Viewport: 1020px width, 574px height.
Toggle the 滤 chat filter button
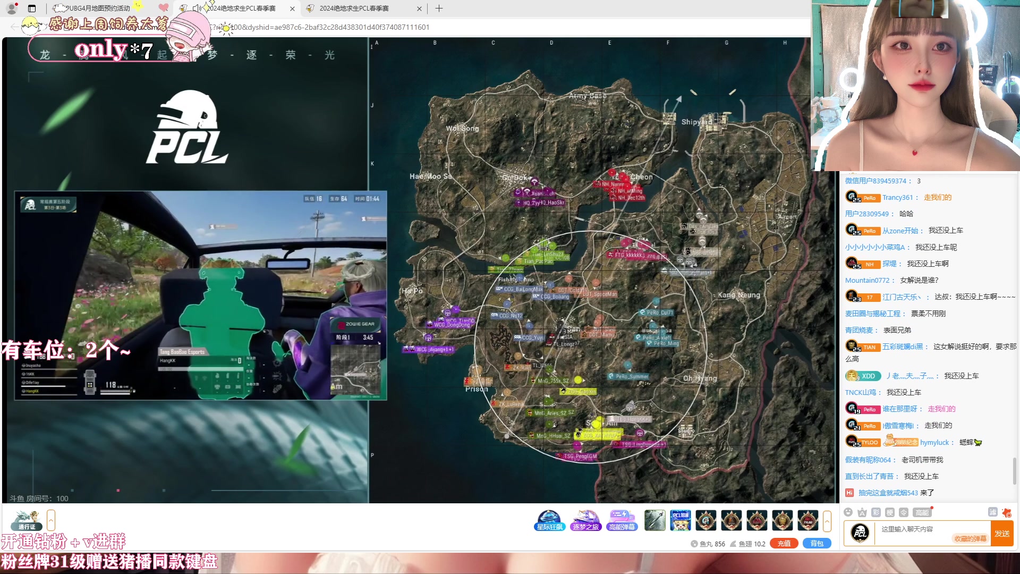click(x=992, y=512)
